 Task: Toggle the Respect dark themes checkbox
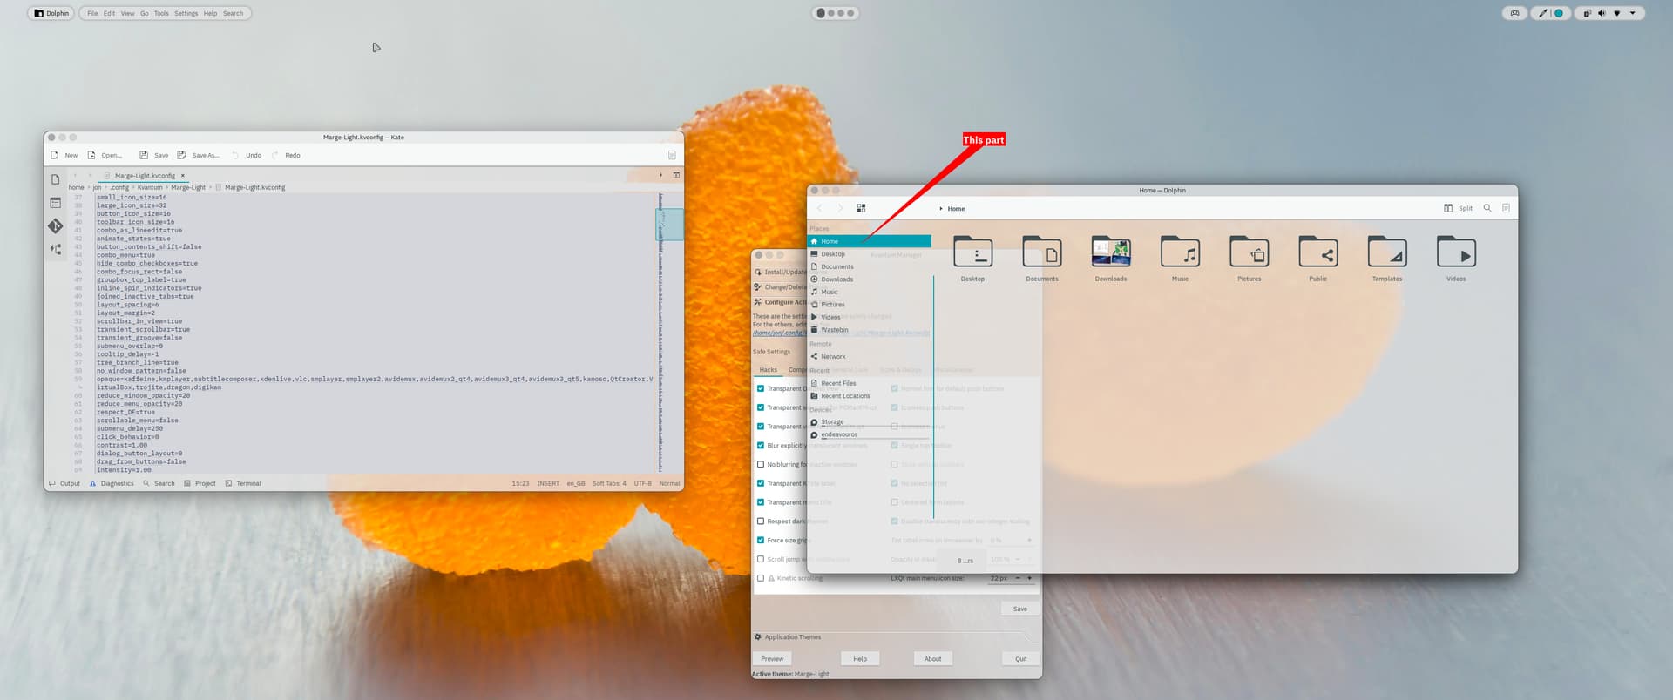pyautogui.click(x=761, y=522)
